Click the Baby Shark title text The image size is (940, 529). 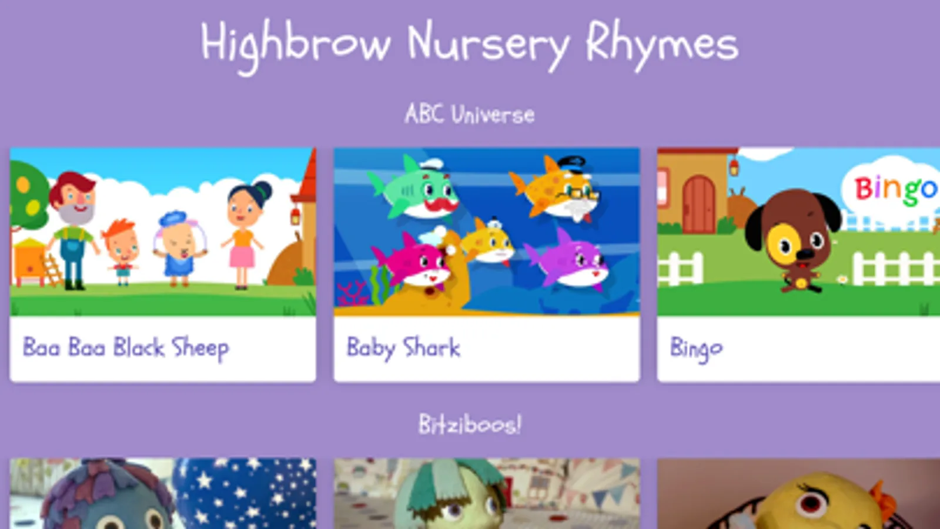click(x=403, y=348)
